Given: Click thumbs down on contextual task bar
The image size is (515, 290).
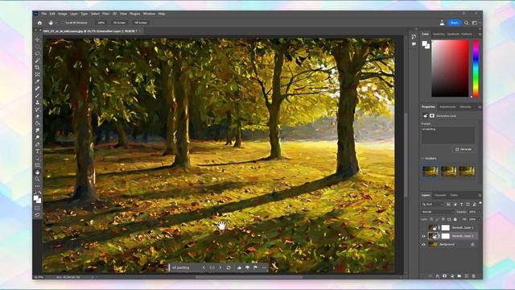Looking at the screenshot, I should [x=247, y=267].
